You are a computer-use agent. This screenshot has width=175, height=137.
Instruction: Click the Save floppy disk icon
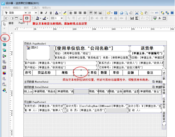(116, 13)
